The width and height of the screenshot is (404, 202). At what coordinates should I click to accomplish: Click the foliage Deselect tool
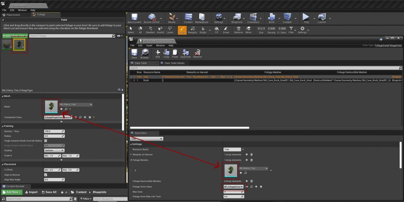[x=150, y=30]
